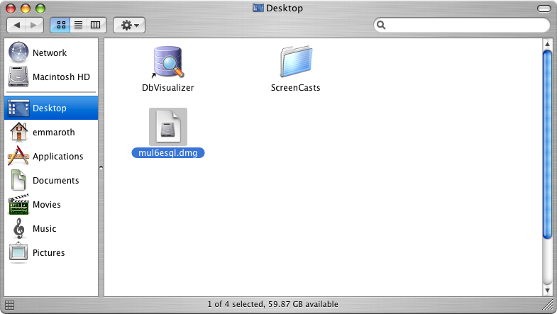Switch to icon view
The width and height of the screenshot is (557, 314).
pyautogui.click(x=60, y=26)
